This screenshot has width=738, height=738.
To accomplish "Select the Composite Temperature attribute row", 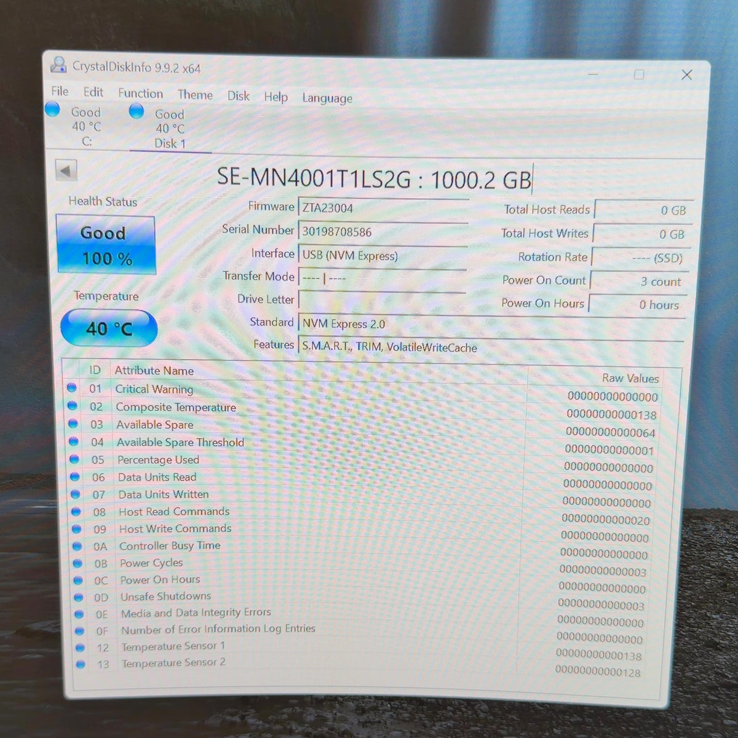I will click(362, 410).
